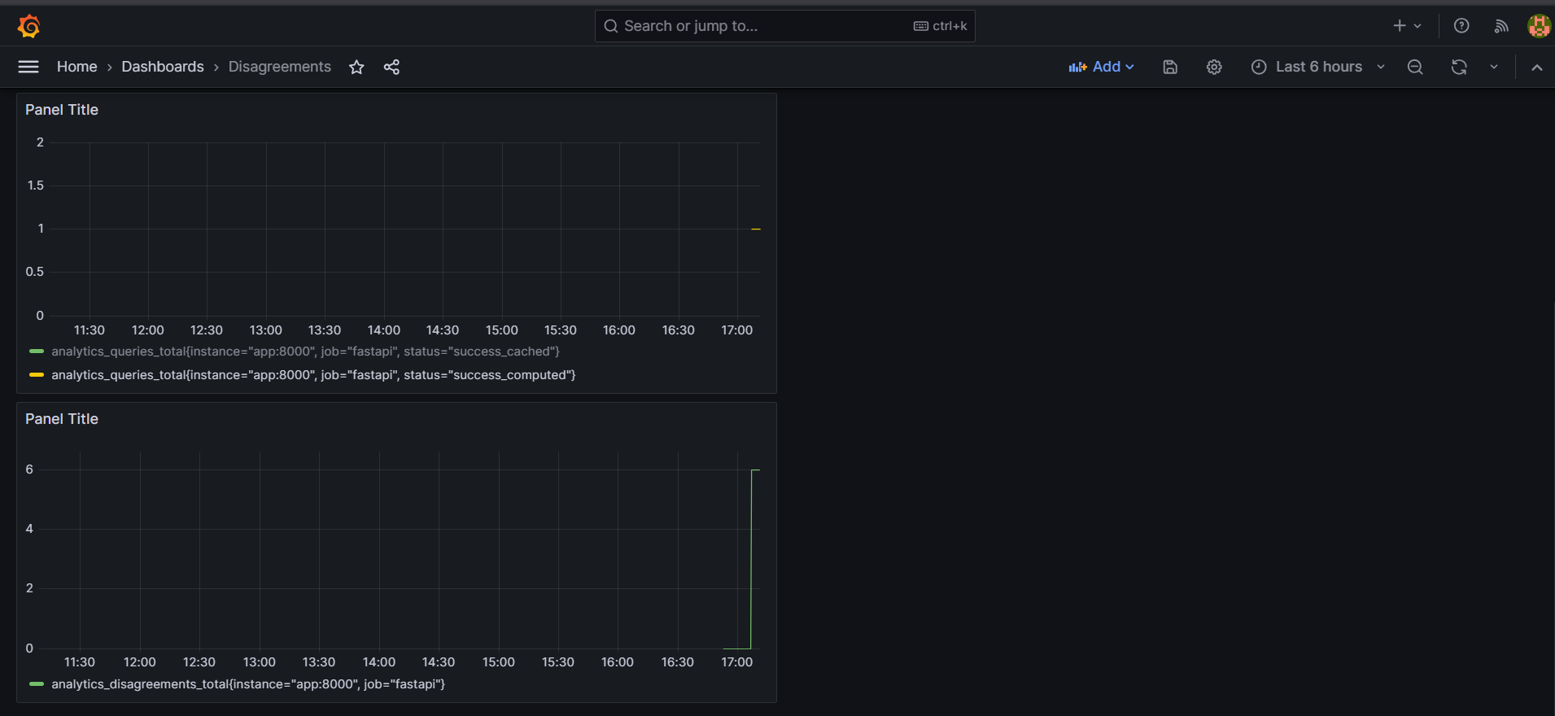Toggle the analytics_disagreements_total legend series

[x=248, y=684]
